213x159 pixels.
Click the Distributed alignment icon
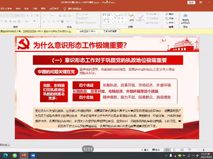click(62, 21)
